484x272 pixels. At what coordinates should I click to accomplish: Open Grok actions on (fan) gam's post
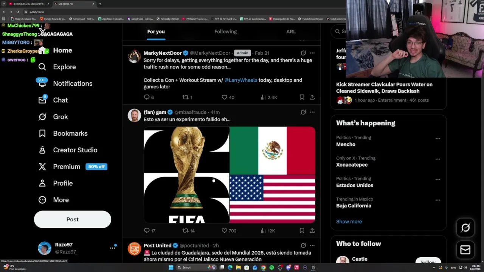303,112
